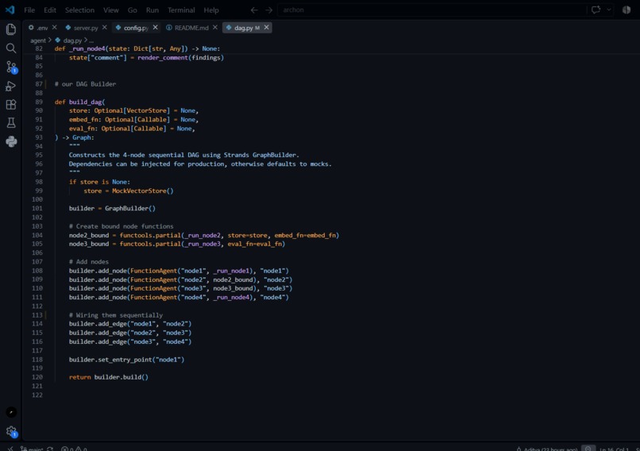This screenshot has width=640, height=451.
Task: Click line number 89 in the gutter
Action: [39, 102]
